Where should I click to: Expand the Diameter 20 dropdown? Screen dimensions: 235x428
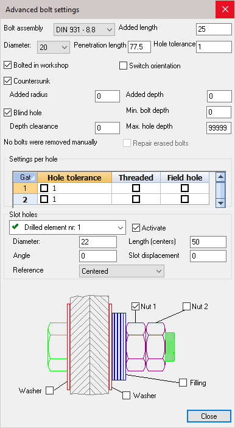pyautogui.click(x=53, y=47)
